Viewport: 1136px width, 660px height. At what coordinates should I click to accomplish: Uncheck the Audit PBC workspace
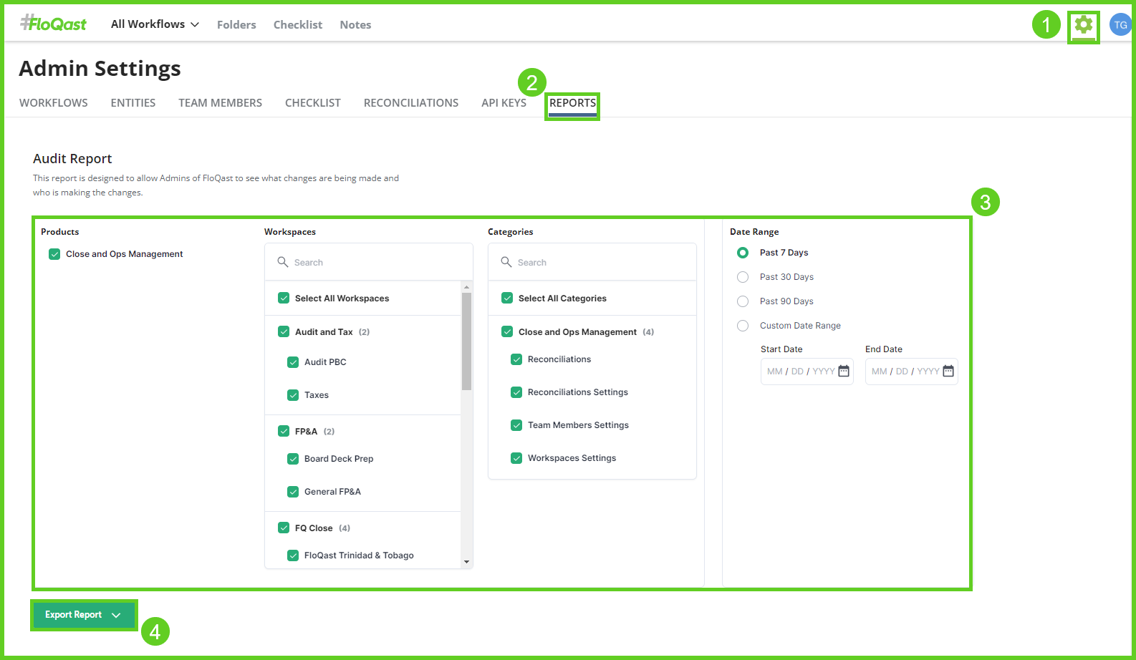point(293,362)
